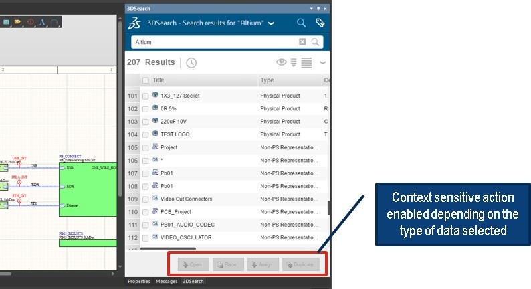Switch to the Messages panel tab
531x289 pixels.
[167, 281]
